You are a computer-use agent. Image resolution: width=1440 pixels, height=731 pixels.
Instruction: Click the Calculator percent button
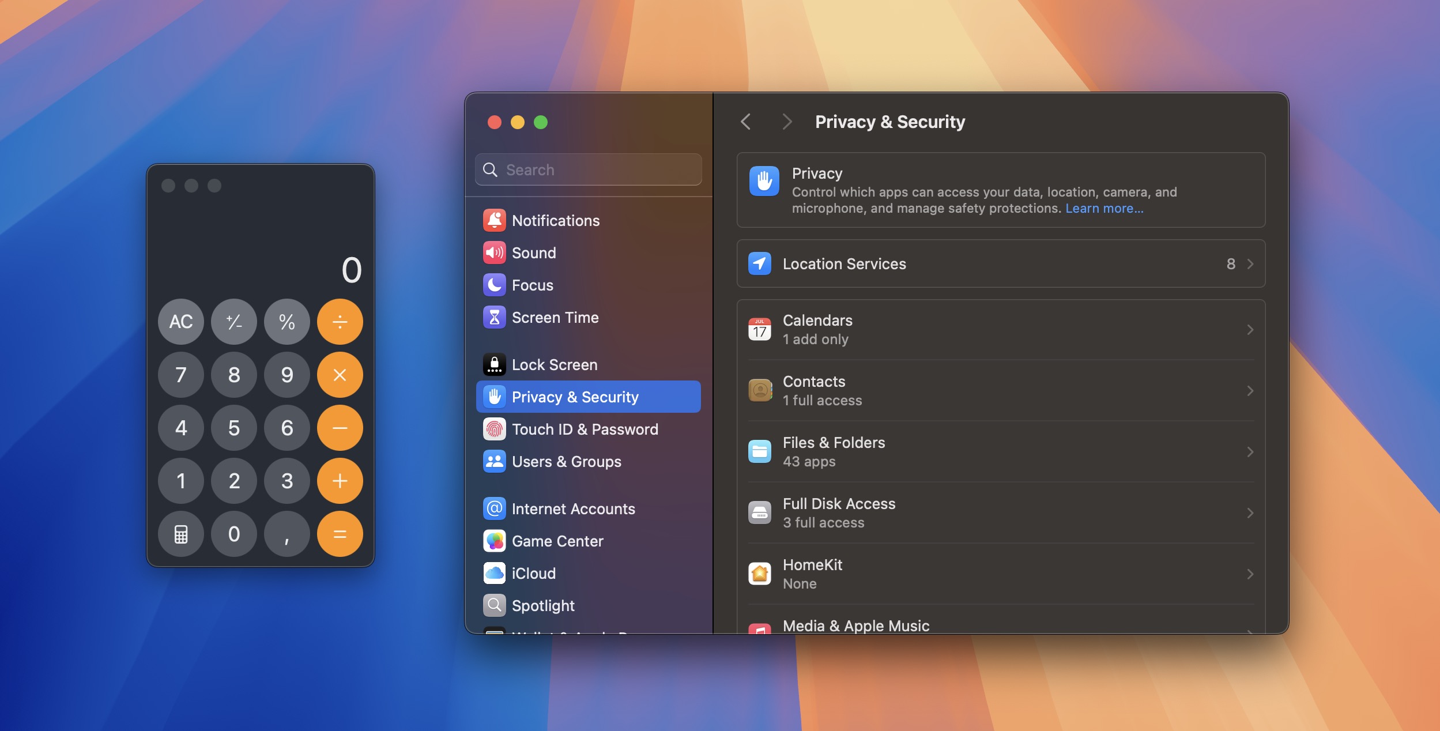(286, 321)
